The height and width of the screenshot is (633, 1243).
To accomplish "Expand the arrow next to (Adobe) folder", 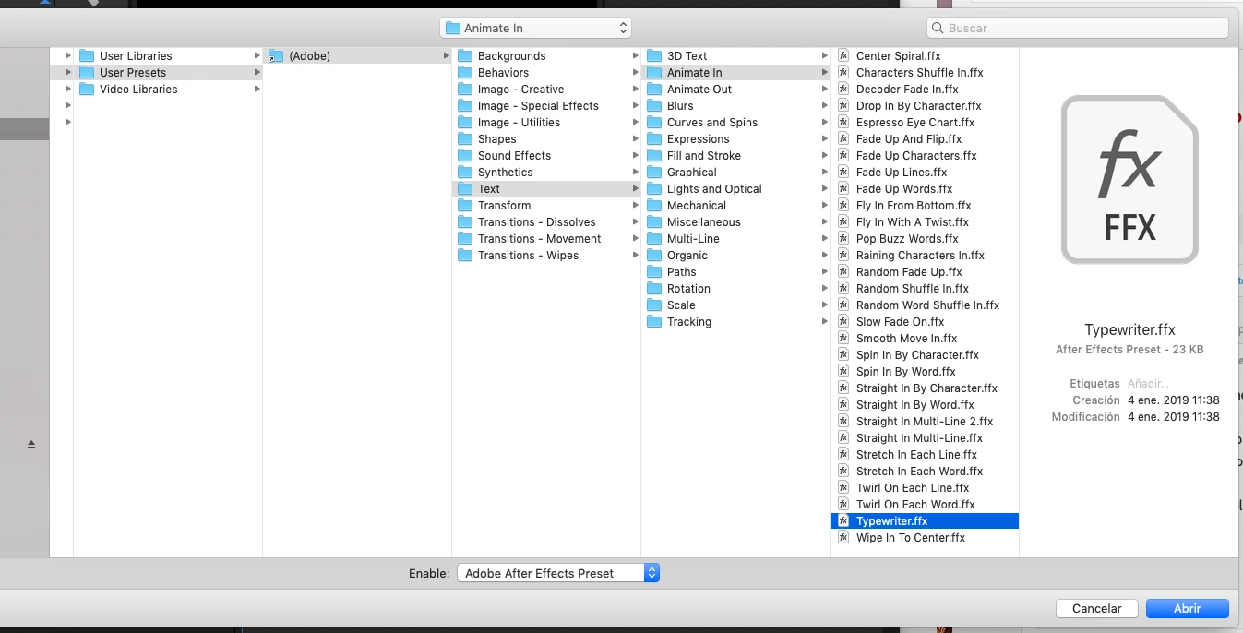I will coord(446,55).
